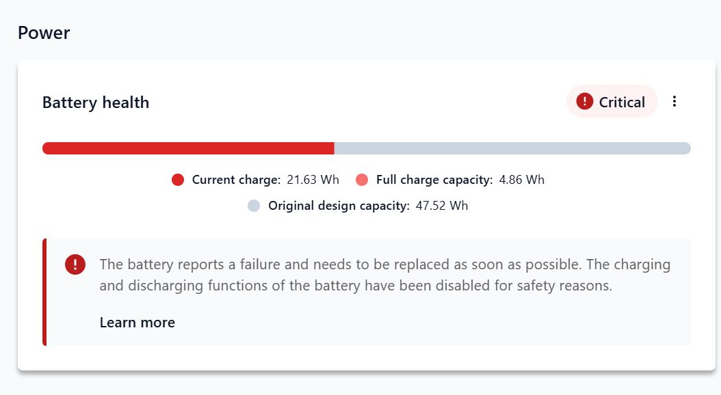The image size is (721, 395).
Task: Click the Battery health card title
Action: 96,103
